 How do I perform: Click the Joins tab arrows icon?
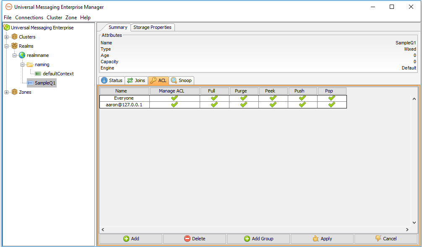[130, 80]
